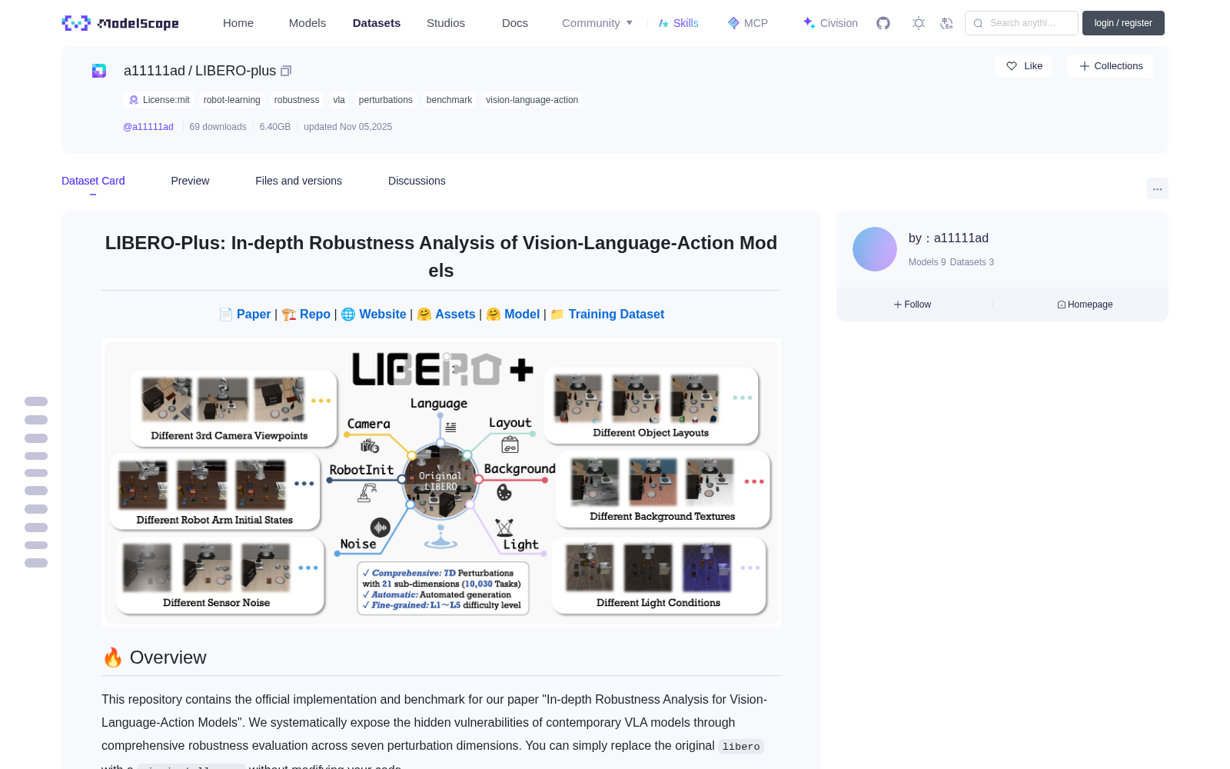This screenshot has height=769, width=1230.
Task: Expand the Community dropdown menu
Action: [x=597, y=23]
